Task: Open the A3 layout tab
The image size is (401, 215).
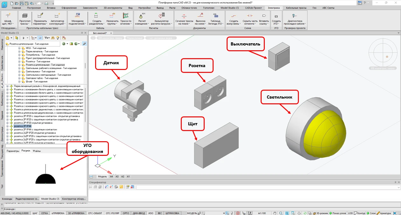Action: 117,176
